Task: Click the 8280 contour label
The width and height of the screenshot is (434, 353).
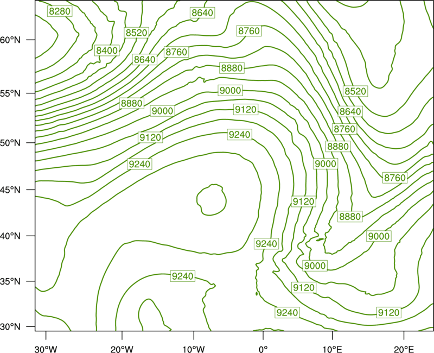Action: (x=60, y=11)
